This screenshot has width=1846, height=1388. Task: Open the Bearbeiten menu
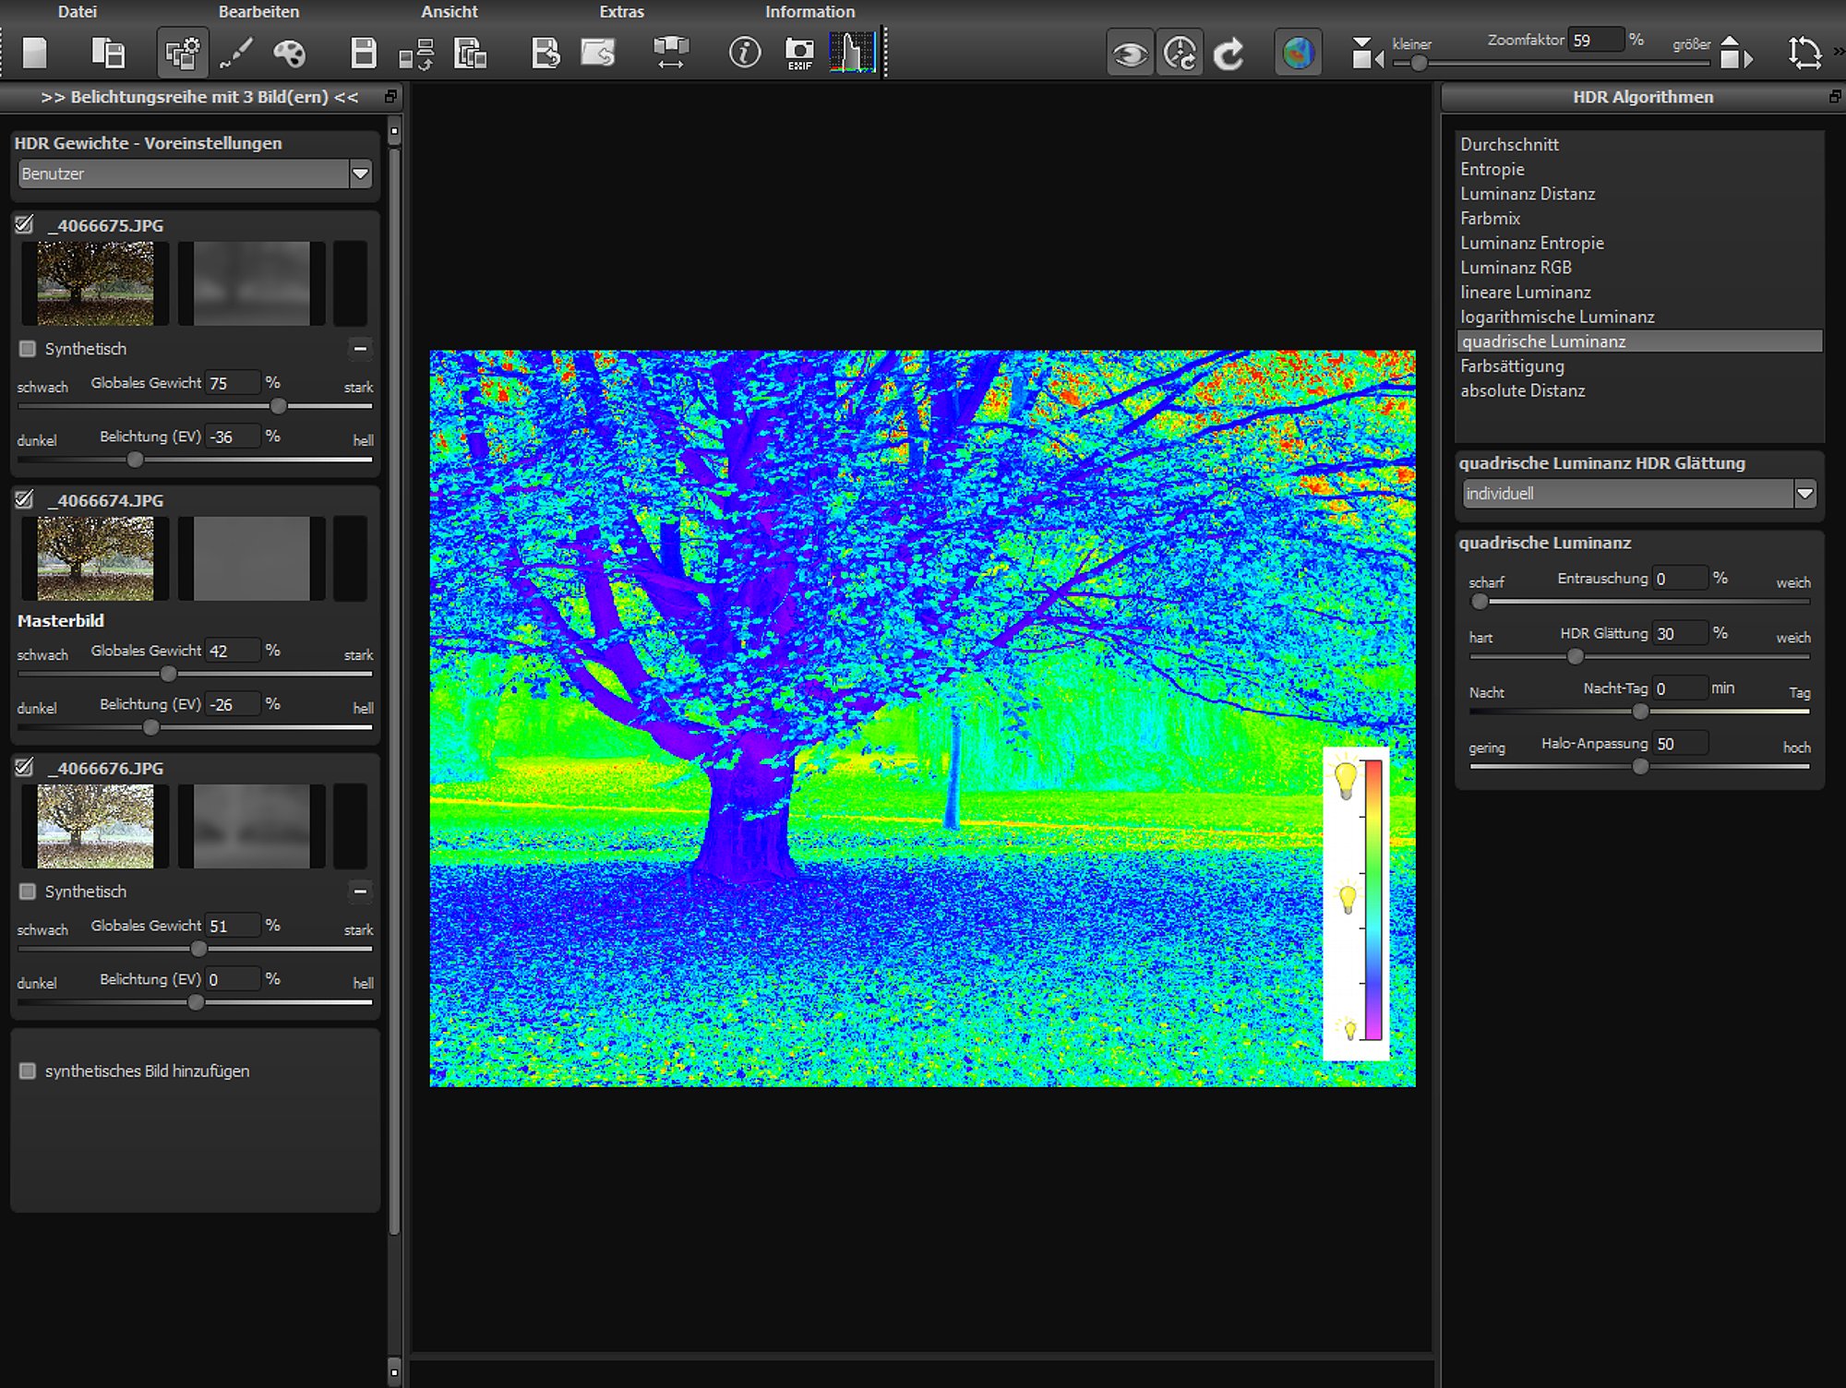pyautogui.click(x=258, y=12)
